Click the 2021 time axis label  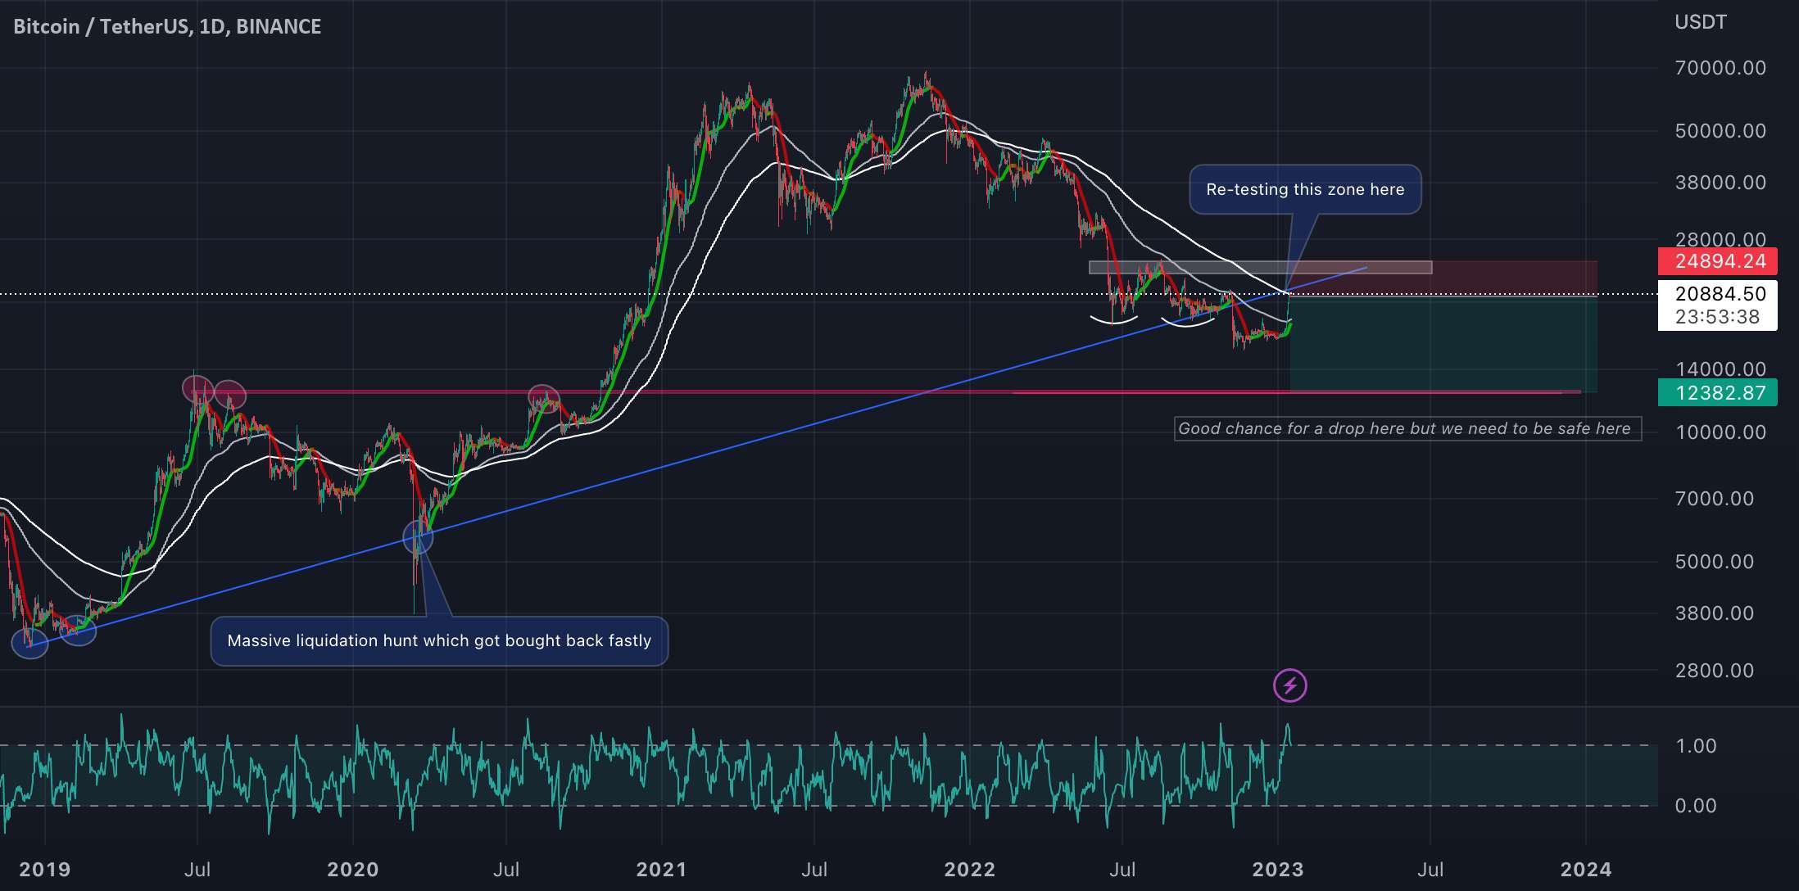click(x=661, y=869)
